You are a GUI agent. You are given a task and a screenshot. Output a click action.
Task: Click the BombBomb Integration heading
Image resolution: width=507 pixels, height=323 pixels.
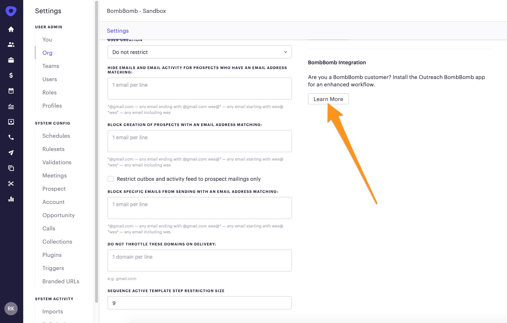[337, 62]
